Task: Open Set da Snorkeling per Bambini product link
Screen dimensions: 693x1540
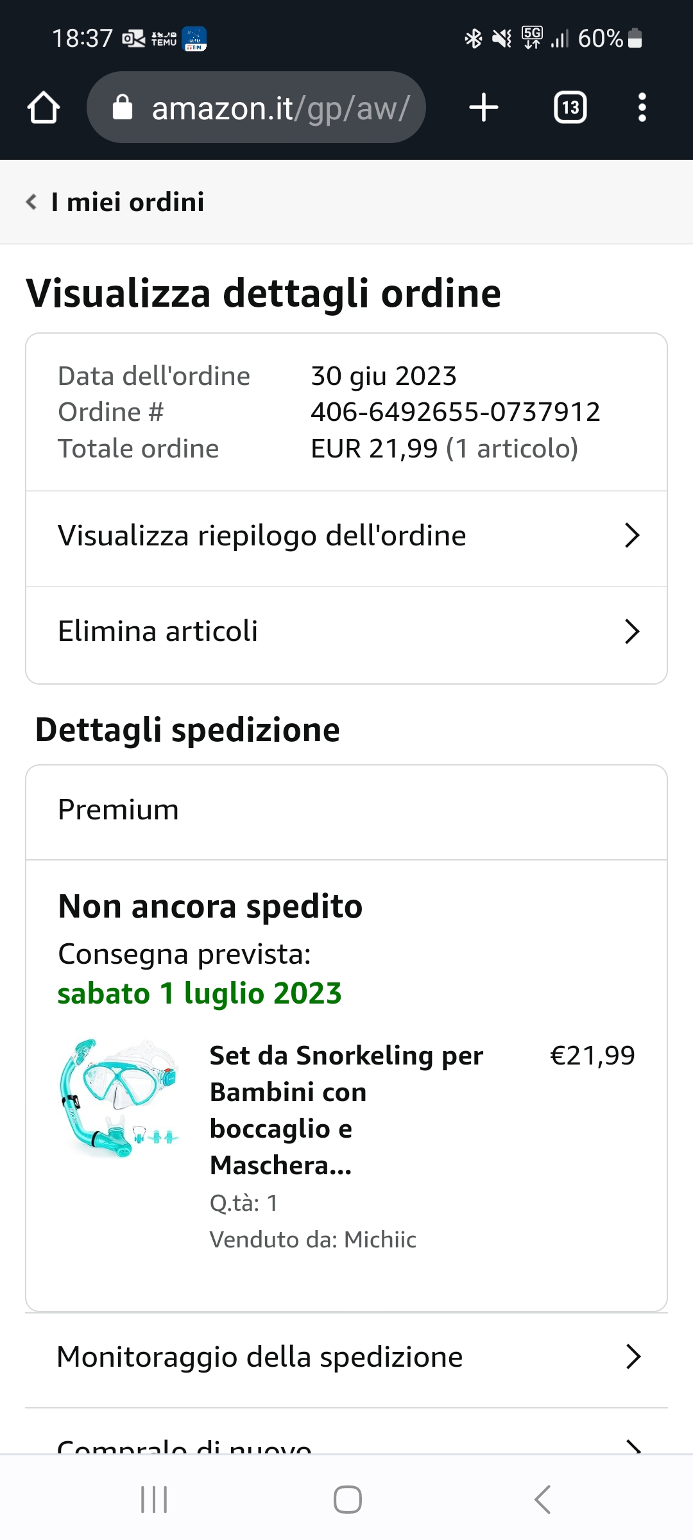Action: (346, 1110)
